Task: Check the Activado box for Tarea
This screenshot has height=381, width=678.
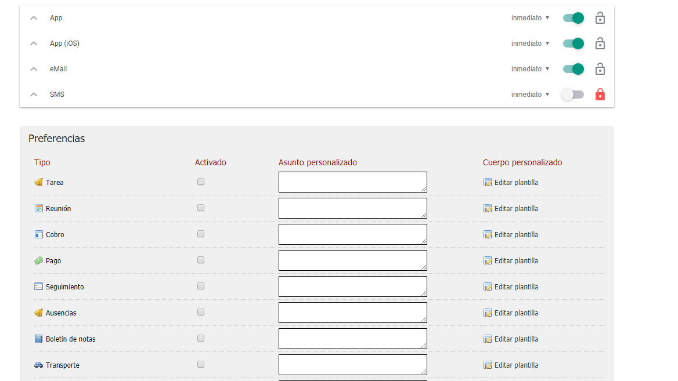Action: tap(201, 182)
